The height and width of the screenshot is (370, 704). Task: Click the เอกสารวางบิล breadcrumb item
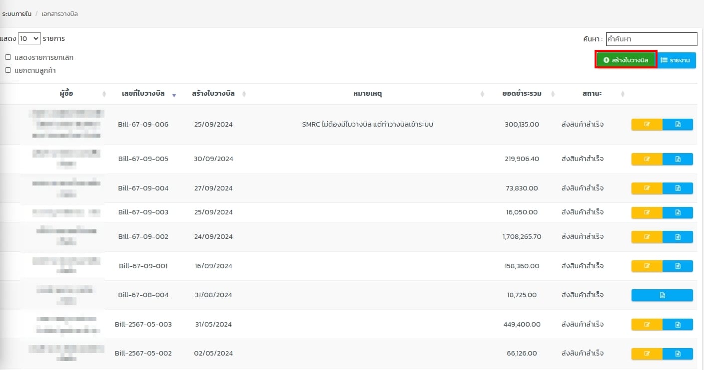point(59,14)
